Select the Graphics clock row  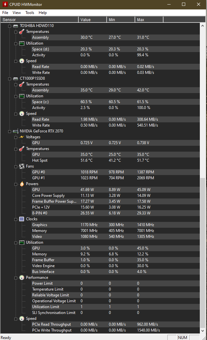tap(116, 225)
